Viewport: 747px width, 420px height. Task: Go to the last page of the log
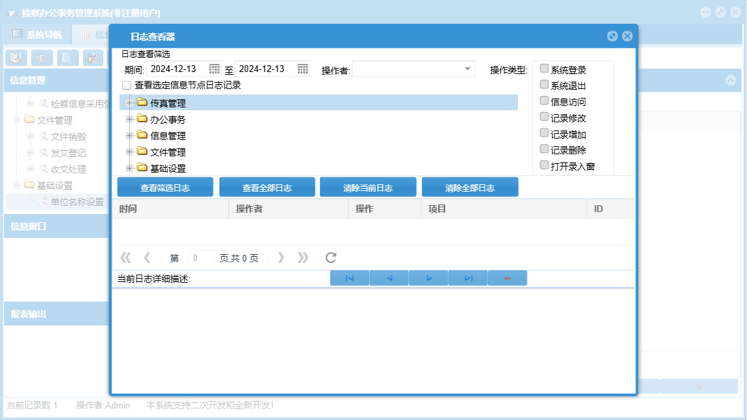pos(303,258)
